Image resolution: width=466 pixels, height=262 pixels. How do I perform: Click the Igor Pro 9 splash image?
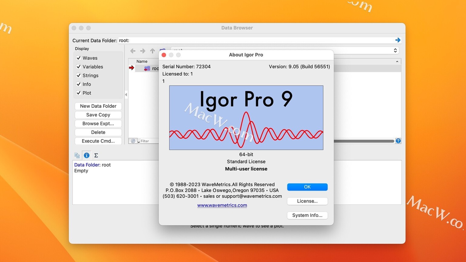(246, 118)
